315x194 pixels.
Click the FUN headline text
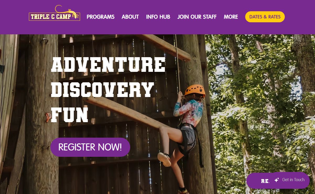(70, 115)
